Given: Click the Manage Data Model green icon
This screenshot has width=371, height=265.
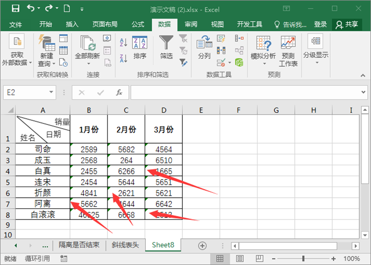Looking at the screenshot, I should pos(239,63).
